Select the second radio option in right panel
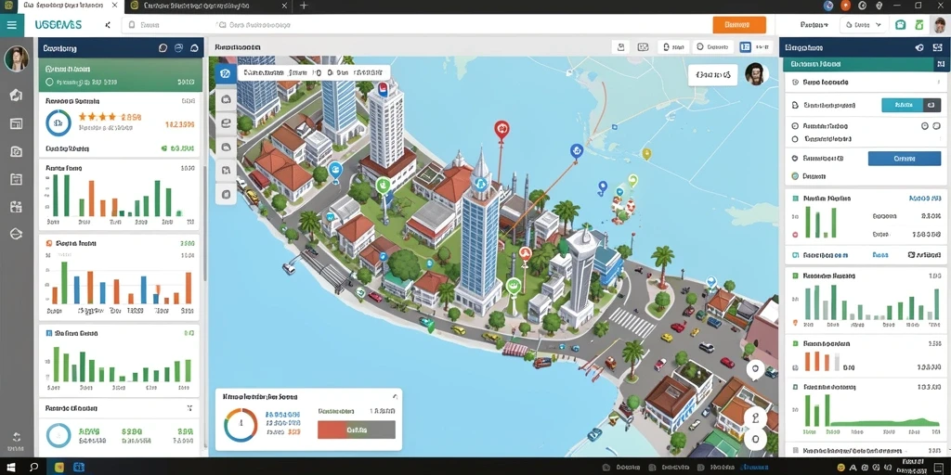 795,139
